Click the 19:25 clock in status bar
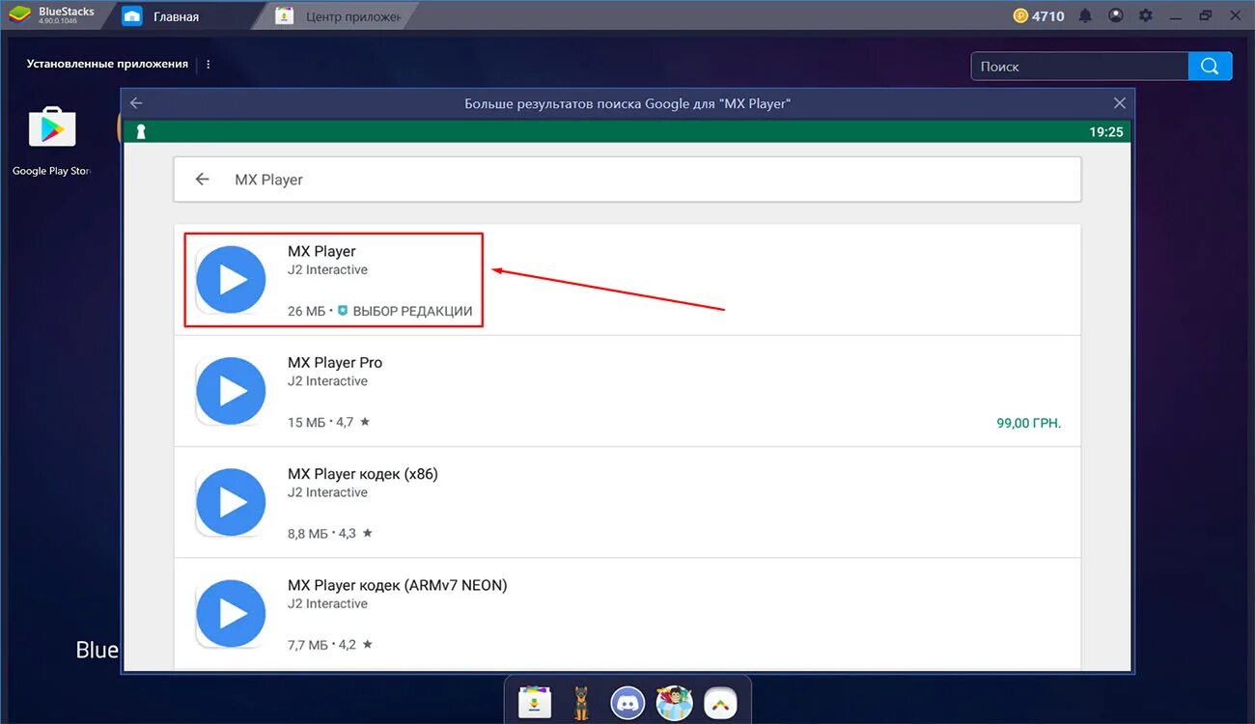The height and width of the screenshot is (724, 1255). click(x=1106, y=131)
